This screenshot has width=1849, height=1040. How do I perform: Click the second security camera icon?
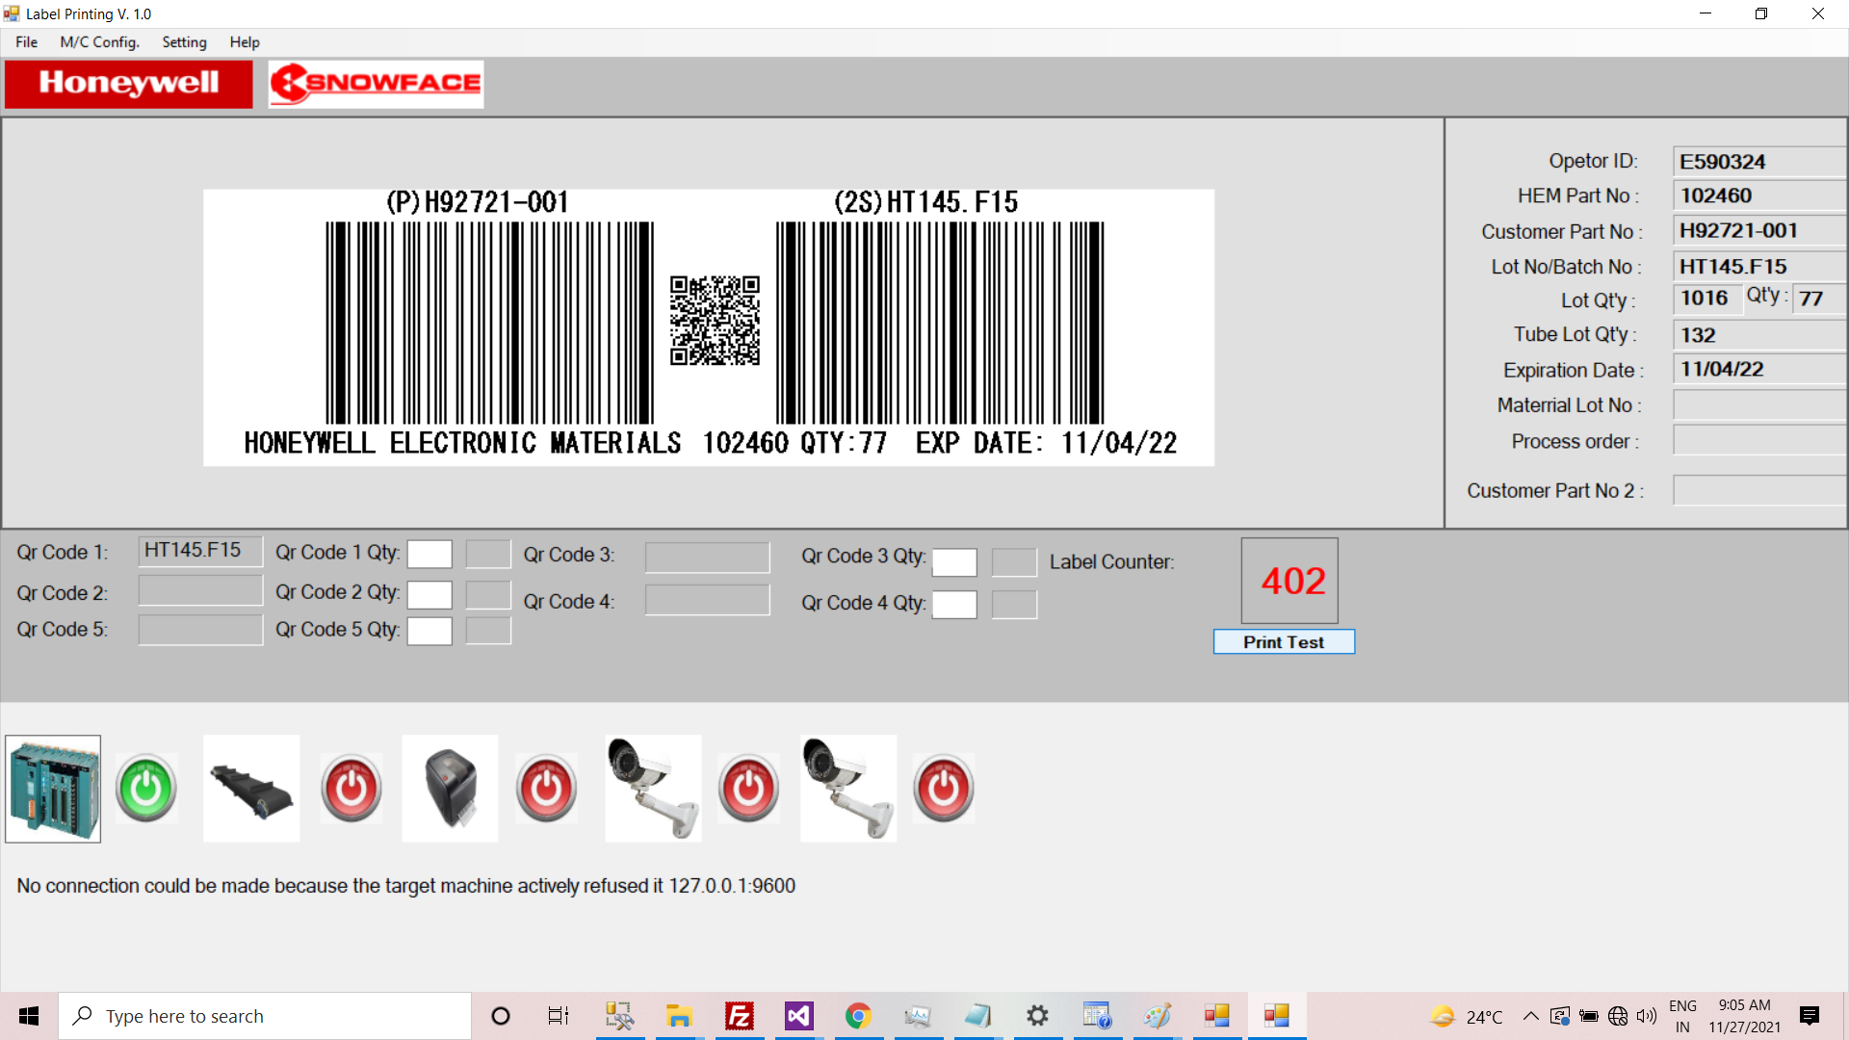848,789
